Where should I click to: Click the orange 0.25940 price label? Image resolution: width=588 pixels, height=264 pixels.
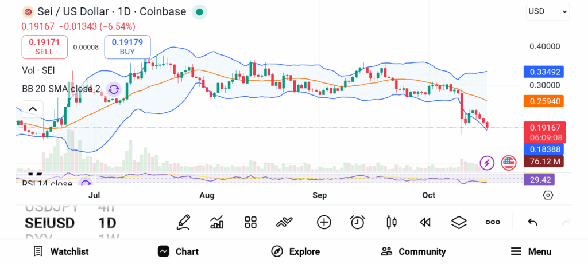543,101
